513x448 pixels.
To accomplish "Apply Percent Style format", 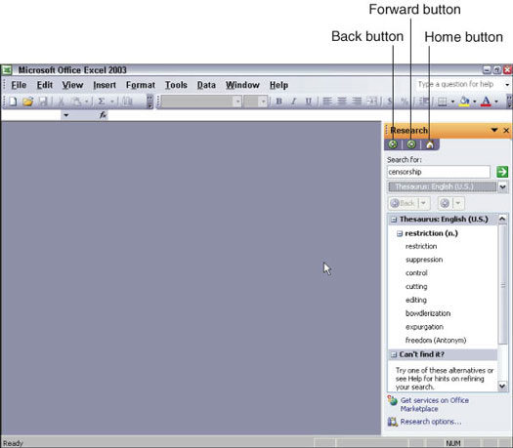I will pos(405,102).
